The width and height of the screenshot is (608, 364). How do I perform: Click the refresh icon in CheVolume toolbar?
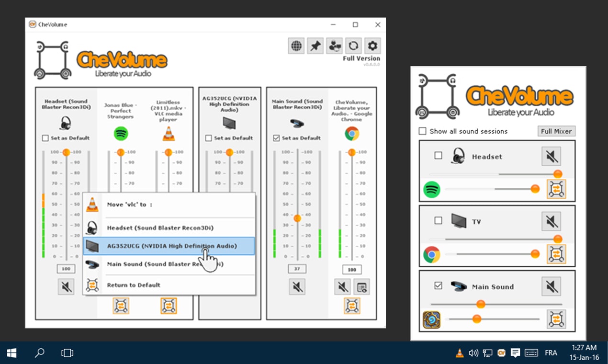353,46
